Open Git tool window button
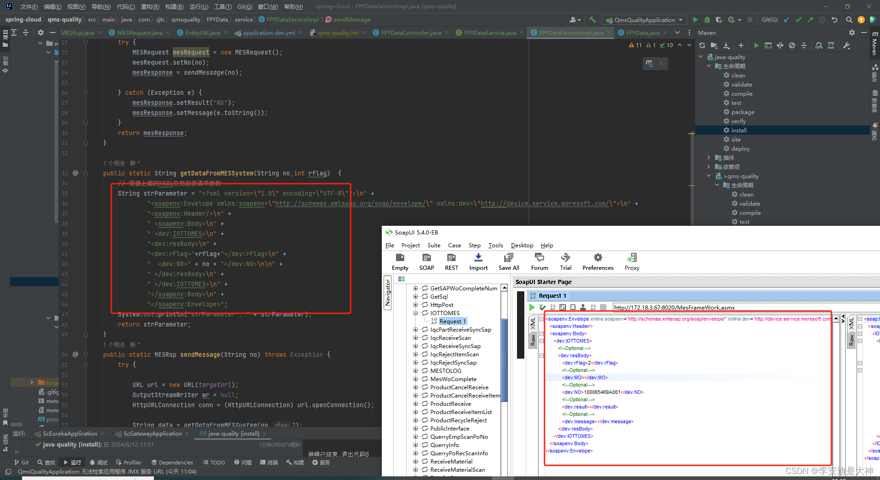Screen dimensions: 880x480 [21, 463]
